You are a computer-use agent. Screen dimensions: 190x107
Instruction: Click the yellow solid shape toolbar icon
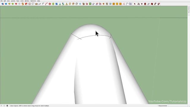[9, 4]
